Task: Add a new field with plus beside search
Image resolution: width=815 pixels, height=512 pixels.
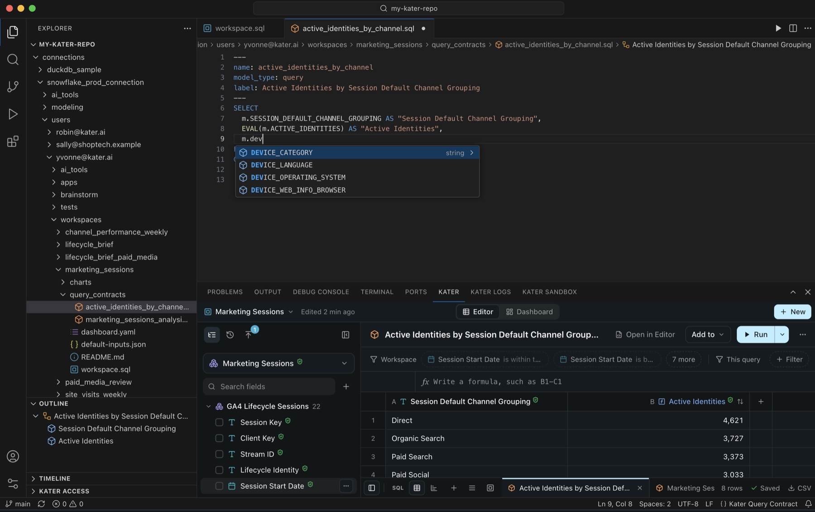Action: pyautogui.click(x=346, y=387)
